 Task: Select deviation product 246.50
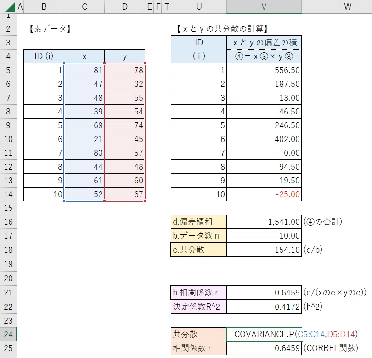[x=264, y=125]
